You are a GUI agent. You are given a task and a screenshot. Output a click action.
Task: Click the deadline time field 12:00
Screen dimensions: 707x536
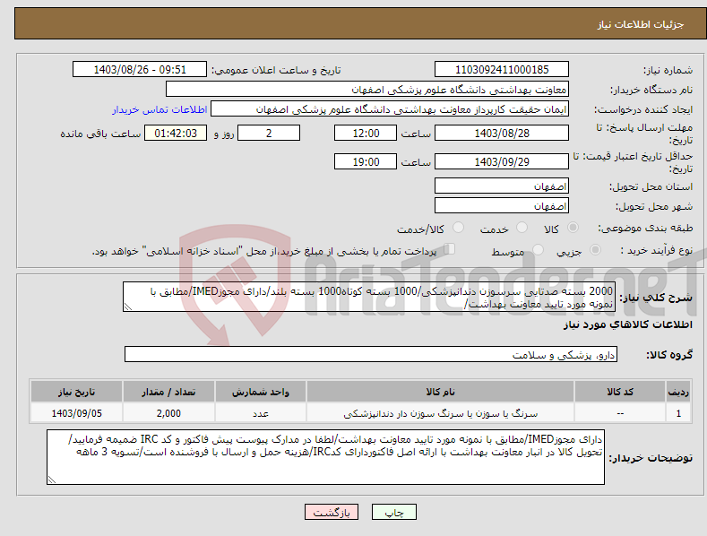point(366,133)
